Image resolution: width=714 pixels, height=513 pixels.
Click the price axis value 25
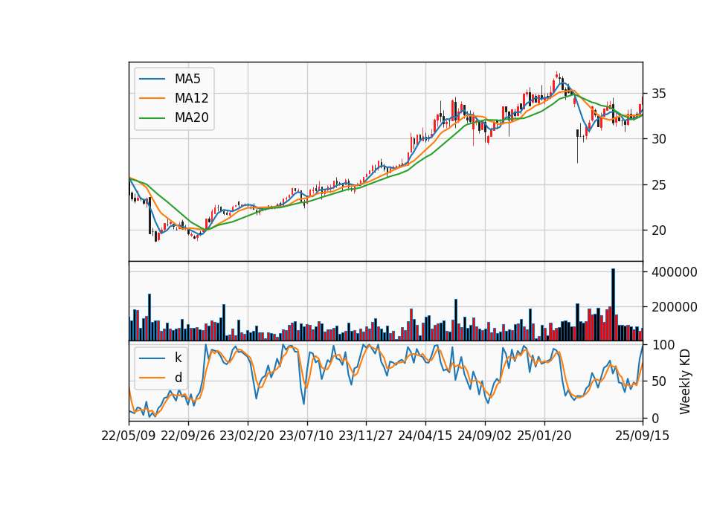pyautogui.click(x=658, y=185)
